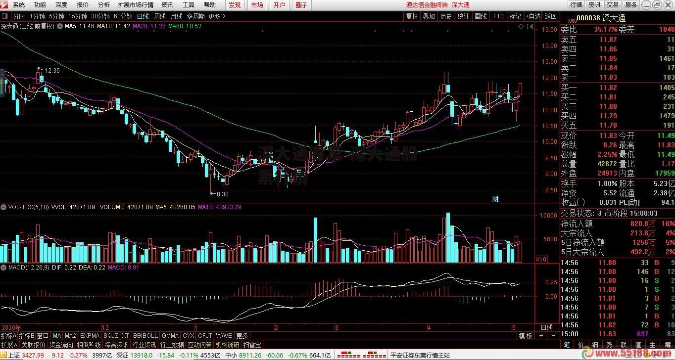Expand the 扩展 panel at bottom

click(9, 345)
